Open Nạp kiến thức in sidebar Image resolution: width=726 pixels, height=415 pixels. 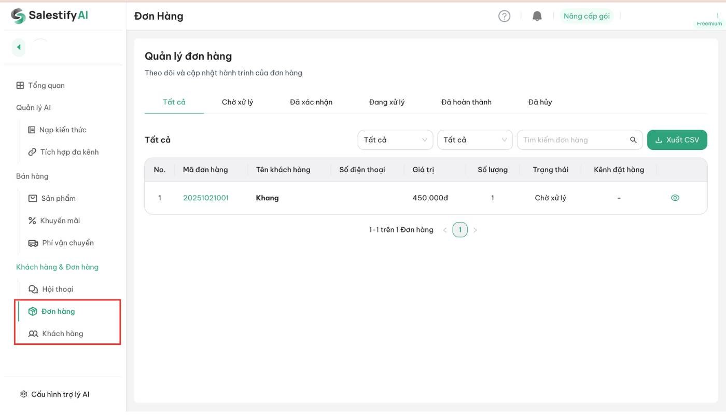(x=62, y=130)
